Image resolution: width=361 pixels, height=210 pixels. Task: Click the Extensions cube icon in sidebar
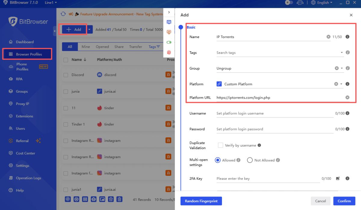coord(11,116)
